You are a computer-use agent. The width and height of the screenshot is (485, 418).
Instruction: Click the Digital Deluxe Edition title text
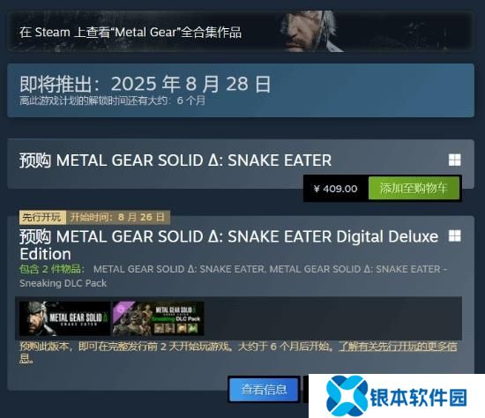point(229,245)
